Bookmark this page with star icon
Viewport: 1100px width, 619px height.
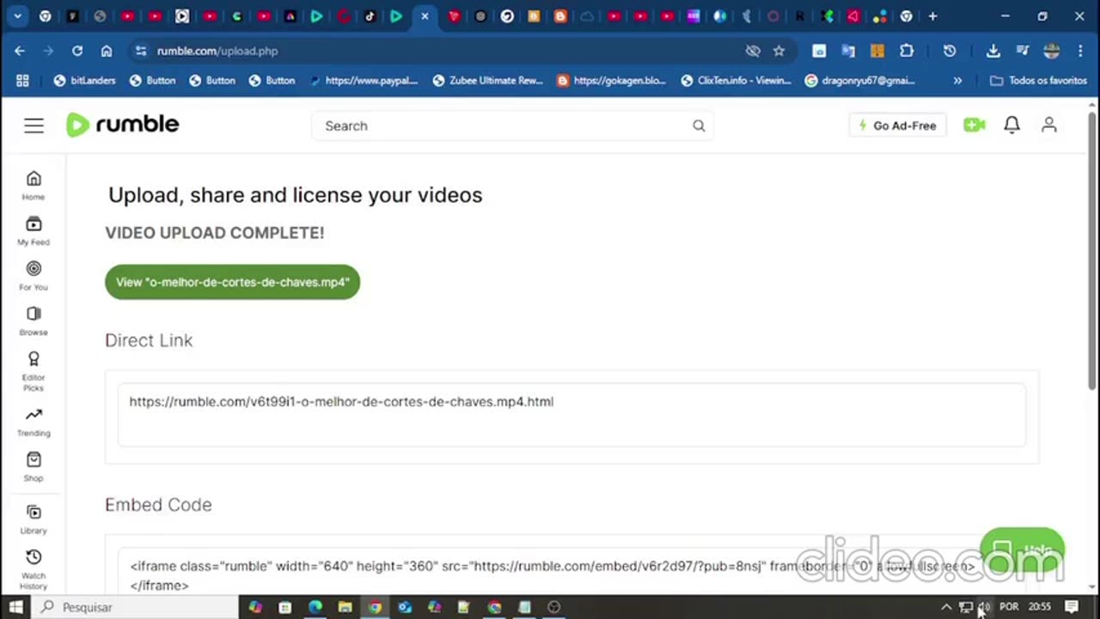coord(779,51)
